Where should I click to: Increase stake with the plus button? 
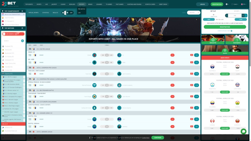(243, 16)
